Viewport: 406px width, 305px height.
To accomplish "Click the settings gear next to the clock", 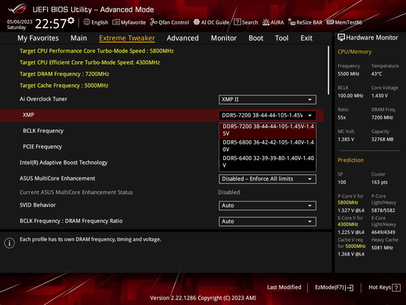I will (71, 21).
